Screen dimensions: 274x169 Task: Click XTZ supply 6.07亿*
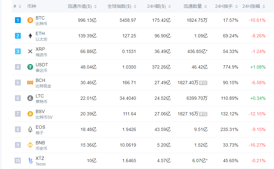point(200,161)
